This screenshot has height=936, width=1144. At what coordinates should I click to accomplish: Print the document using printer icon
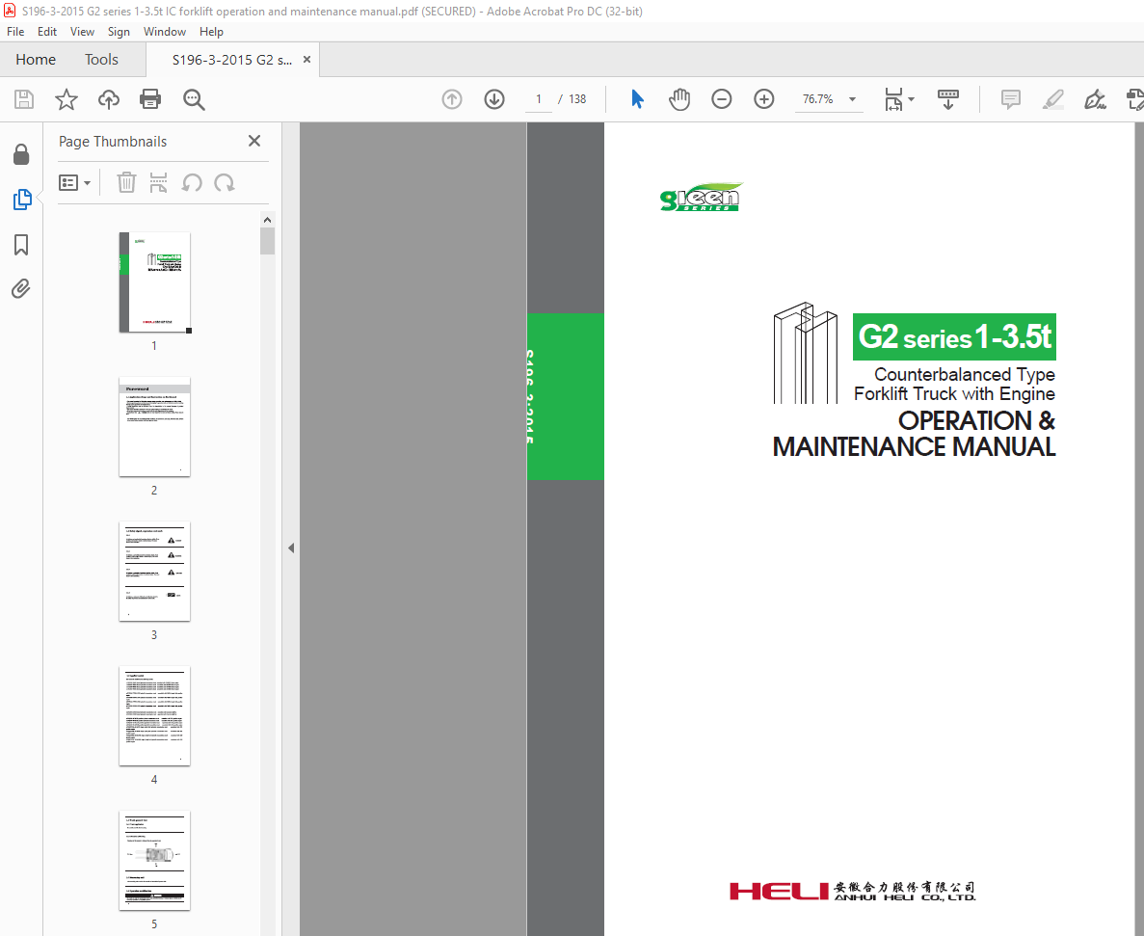click(x=150, y=99)
